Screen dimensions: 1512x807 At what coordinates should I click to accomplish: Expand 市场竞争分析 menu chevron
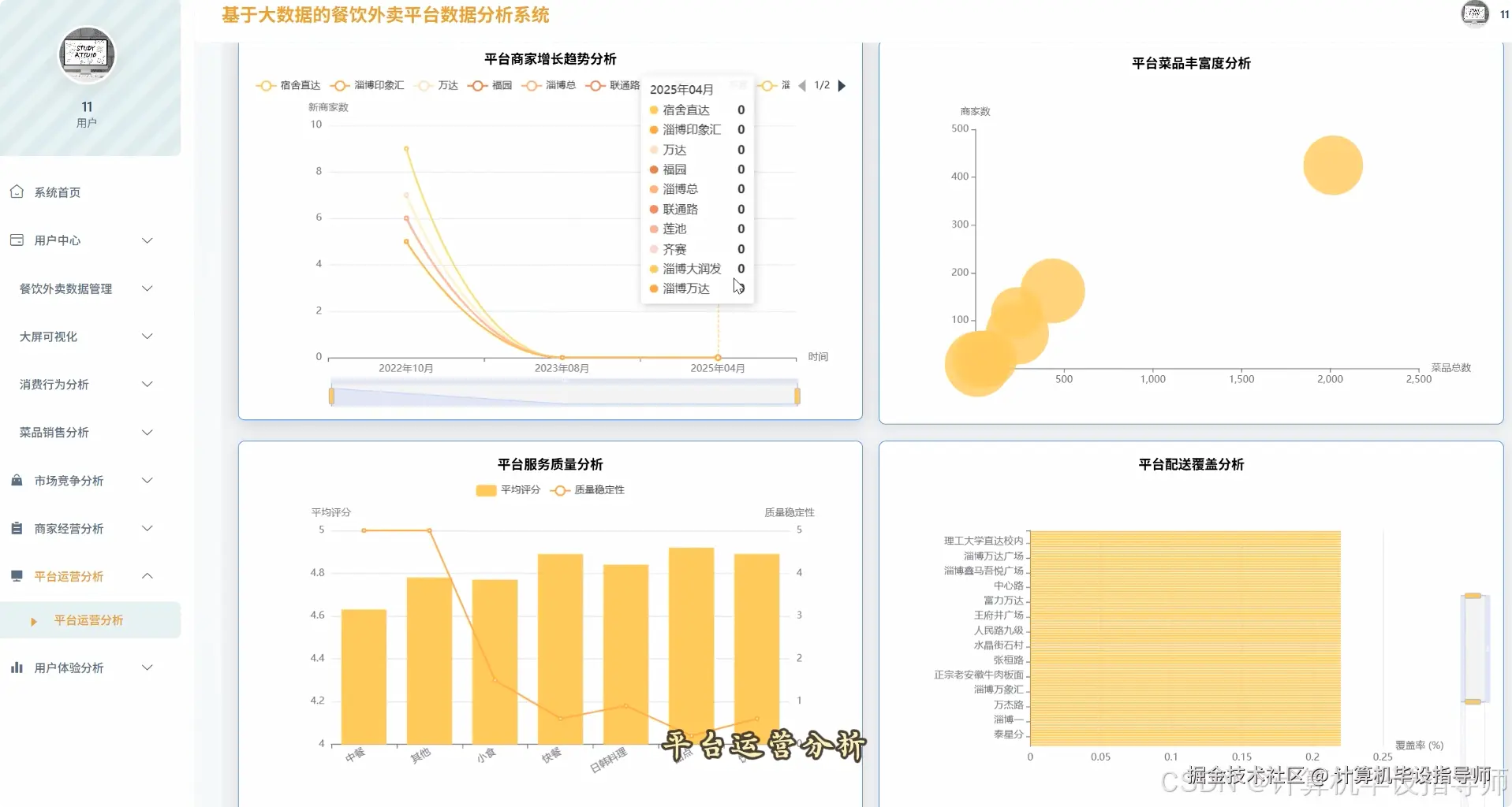(x=147, y=481)
